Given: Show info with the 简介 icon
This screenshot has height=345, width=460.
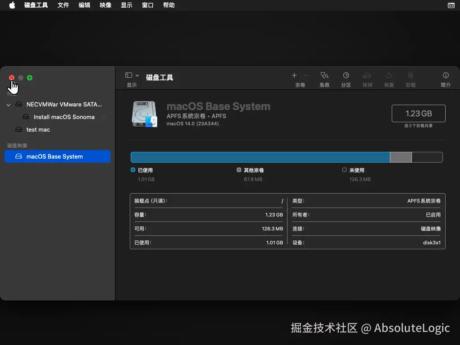Looking at the screenshot, I should point(446,75).
